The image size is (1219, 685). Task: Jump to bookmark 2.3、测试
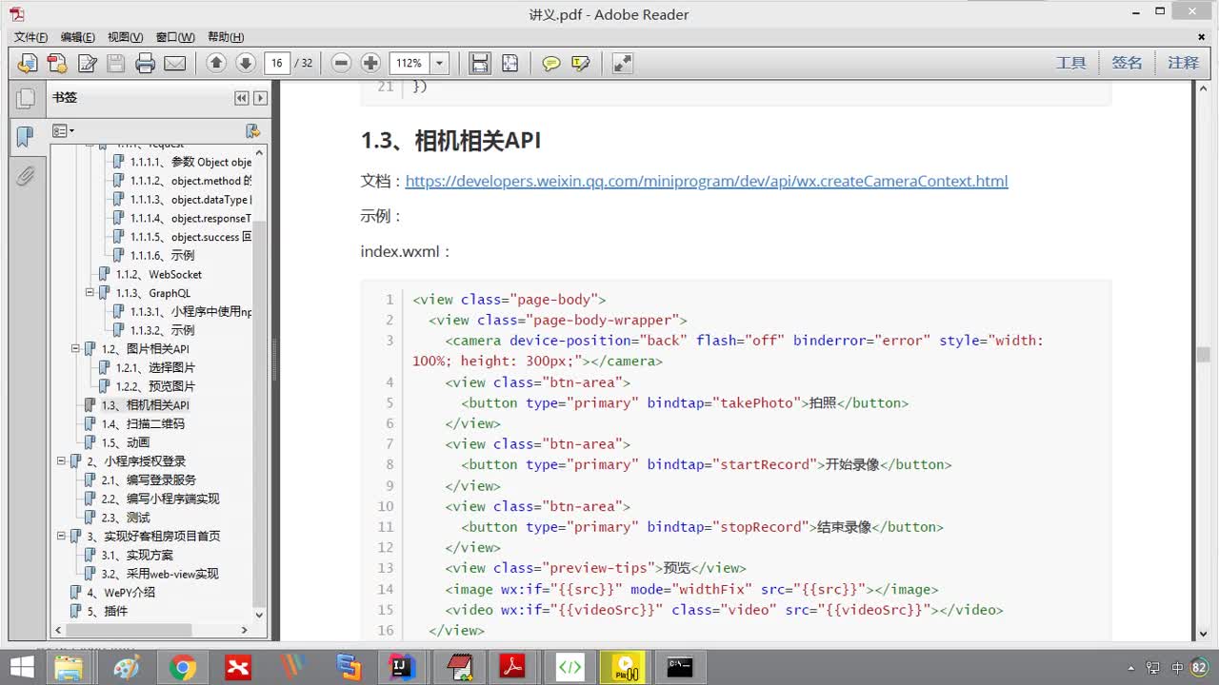click(x=126, y=518)
